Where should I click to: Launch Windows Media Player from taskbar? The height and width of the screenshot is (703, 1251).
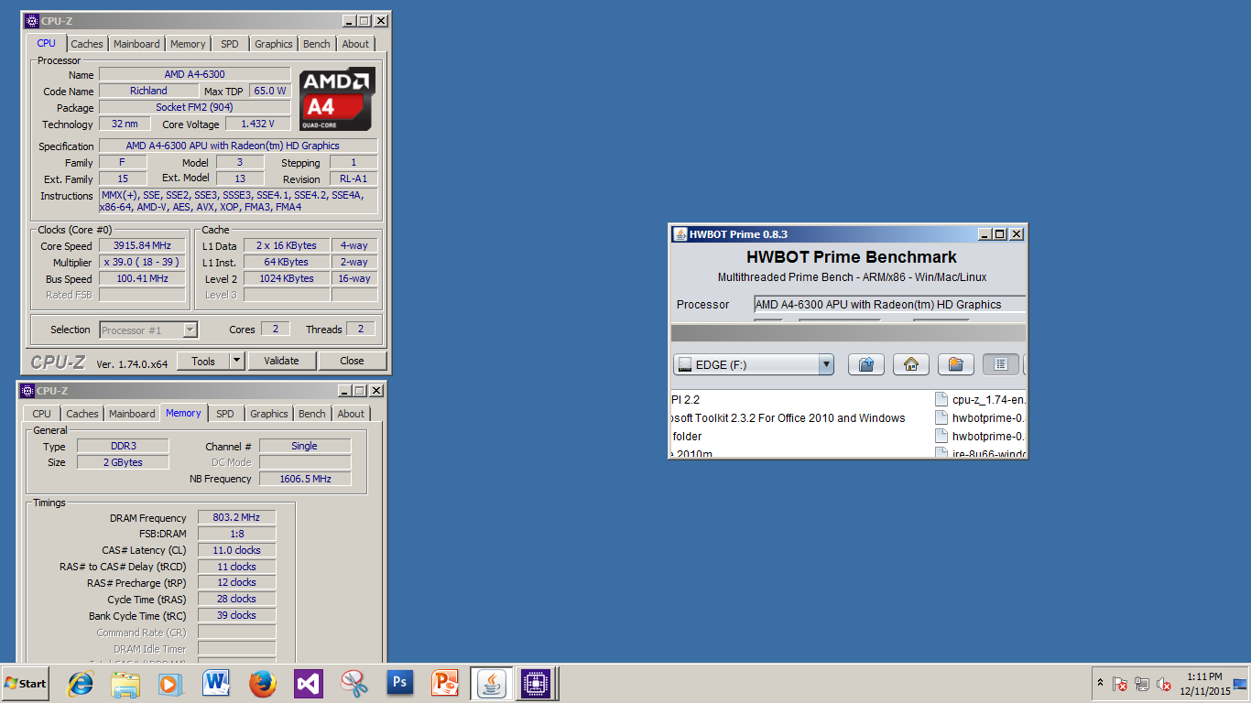(171, 683)
